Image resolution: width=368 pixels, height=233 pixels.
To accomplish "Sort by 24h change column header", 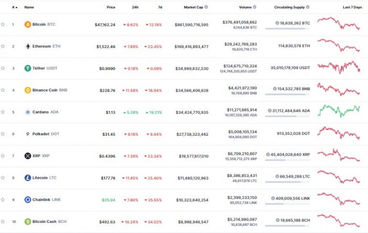I will [135, 7].
